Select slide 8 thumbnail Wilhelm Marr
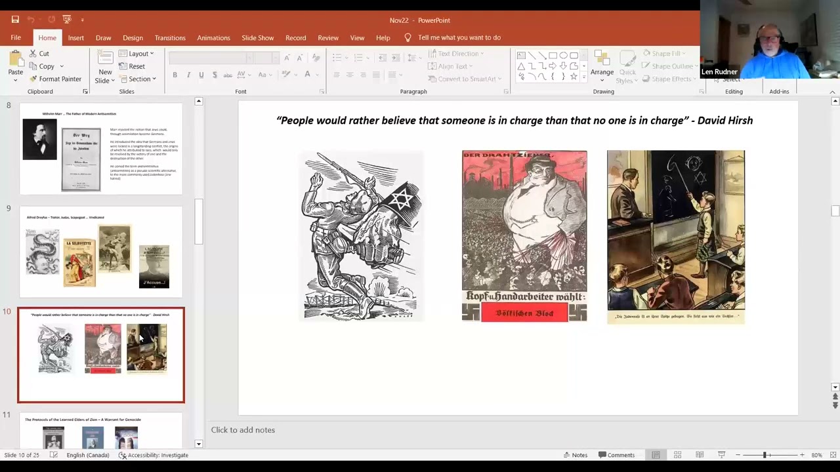The height and width of the screenshot is (472, 840). (x=101, y=149)
